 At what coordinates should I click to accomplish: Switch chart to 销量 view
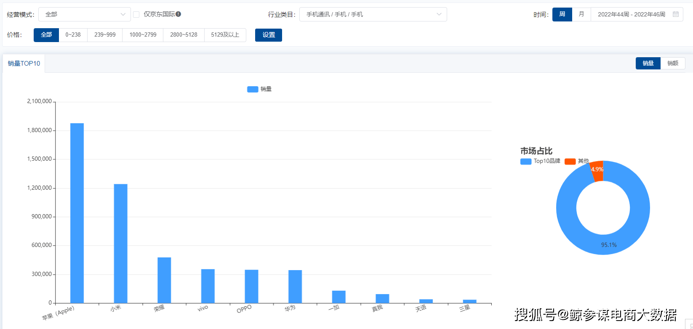(648, 63)
